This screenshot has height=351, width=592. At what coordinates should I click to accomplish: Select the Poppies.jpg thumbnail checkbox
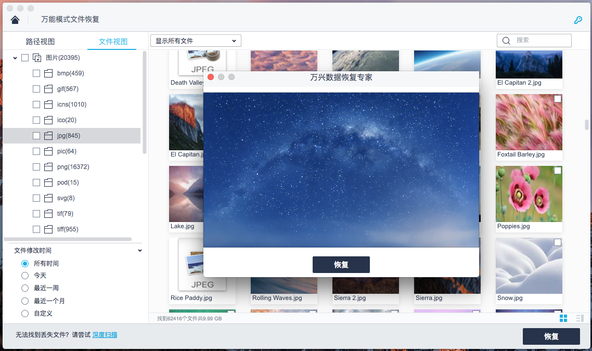[558, 171]
